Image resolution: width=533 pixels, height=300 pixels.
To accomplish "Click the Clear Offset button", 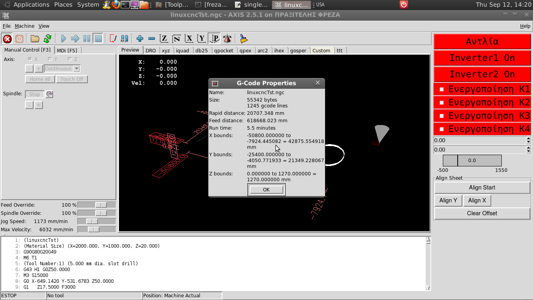I will pyautogui.click(x=482, y=213).
